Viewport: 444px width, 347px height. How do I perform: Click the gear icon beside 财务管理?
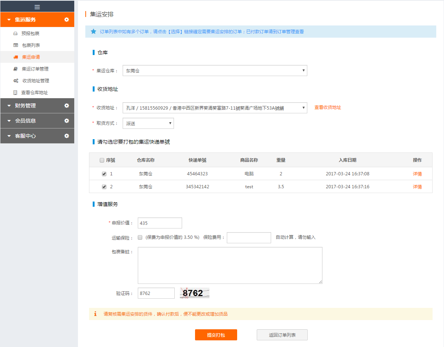[x=66, y=106]
